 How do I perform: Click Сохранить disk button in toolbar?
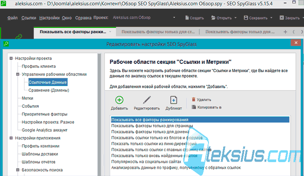(255, 18)
